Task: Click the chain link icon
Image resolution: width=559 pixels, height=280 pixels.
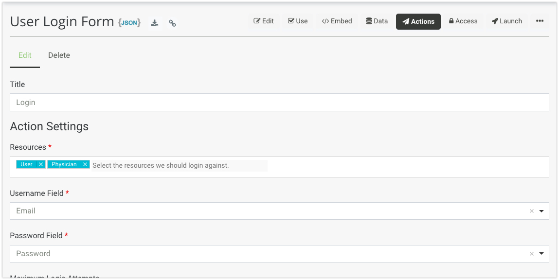Action: pos(172,23)
